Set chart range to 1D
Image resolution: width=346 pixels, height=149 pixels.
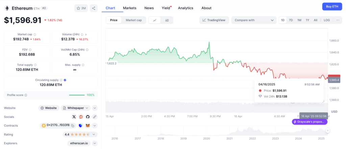(282, 20)
